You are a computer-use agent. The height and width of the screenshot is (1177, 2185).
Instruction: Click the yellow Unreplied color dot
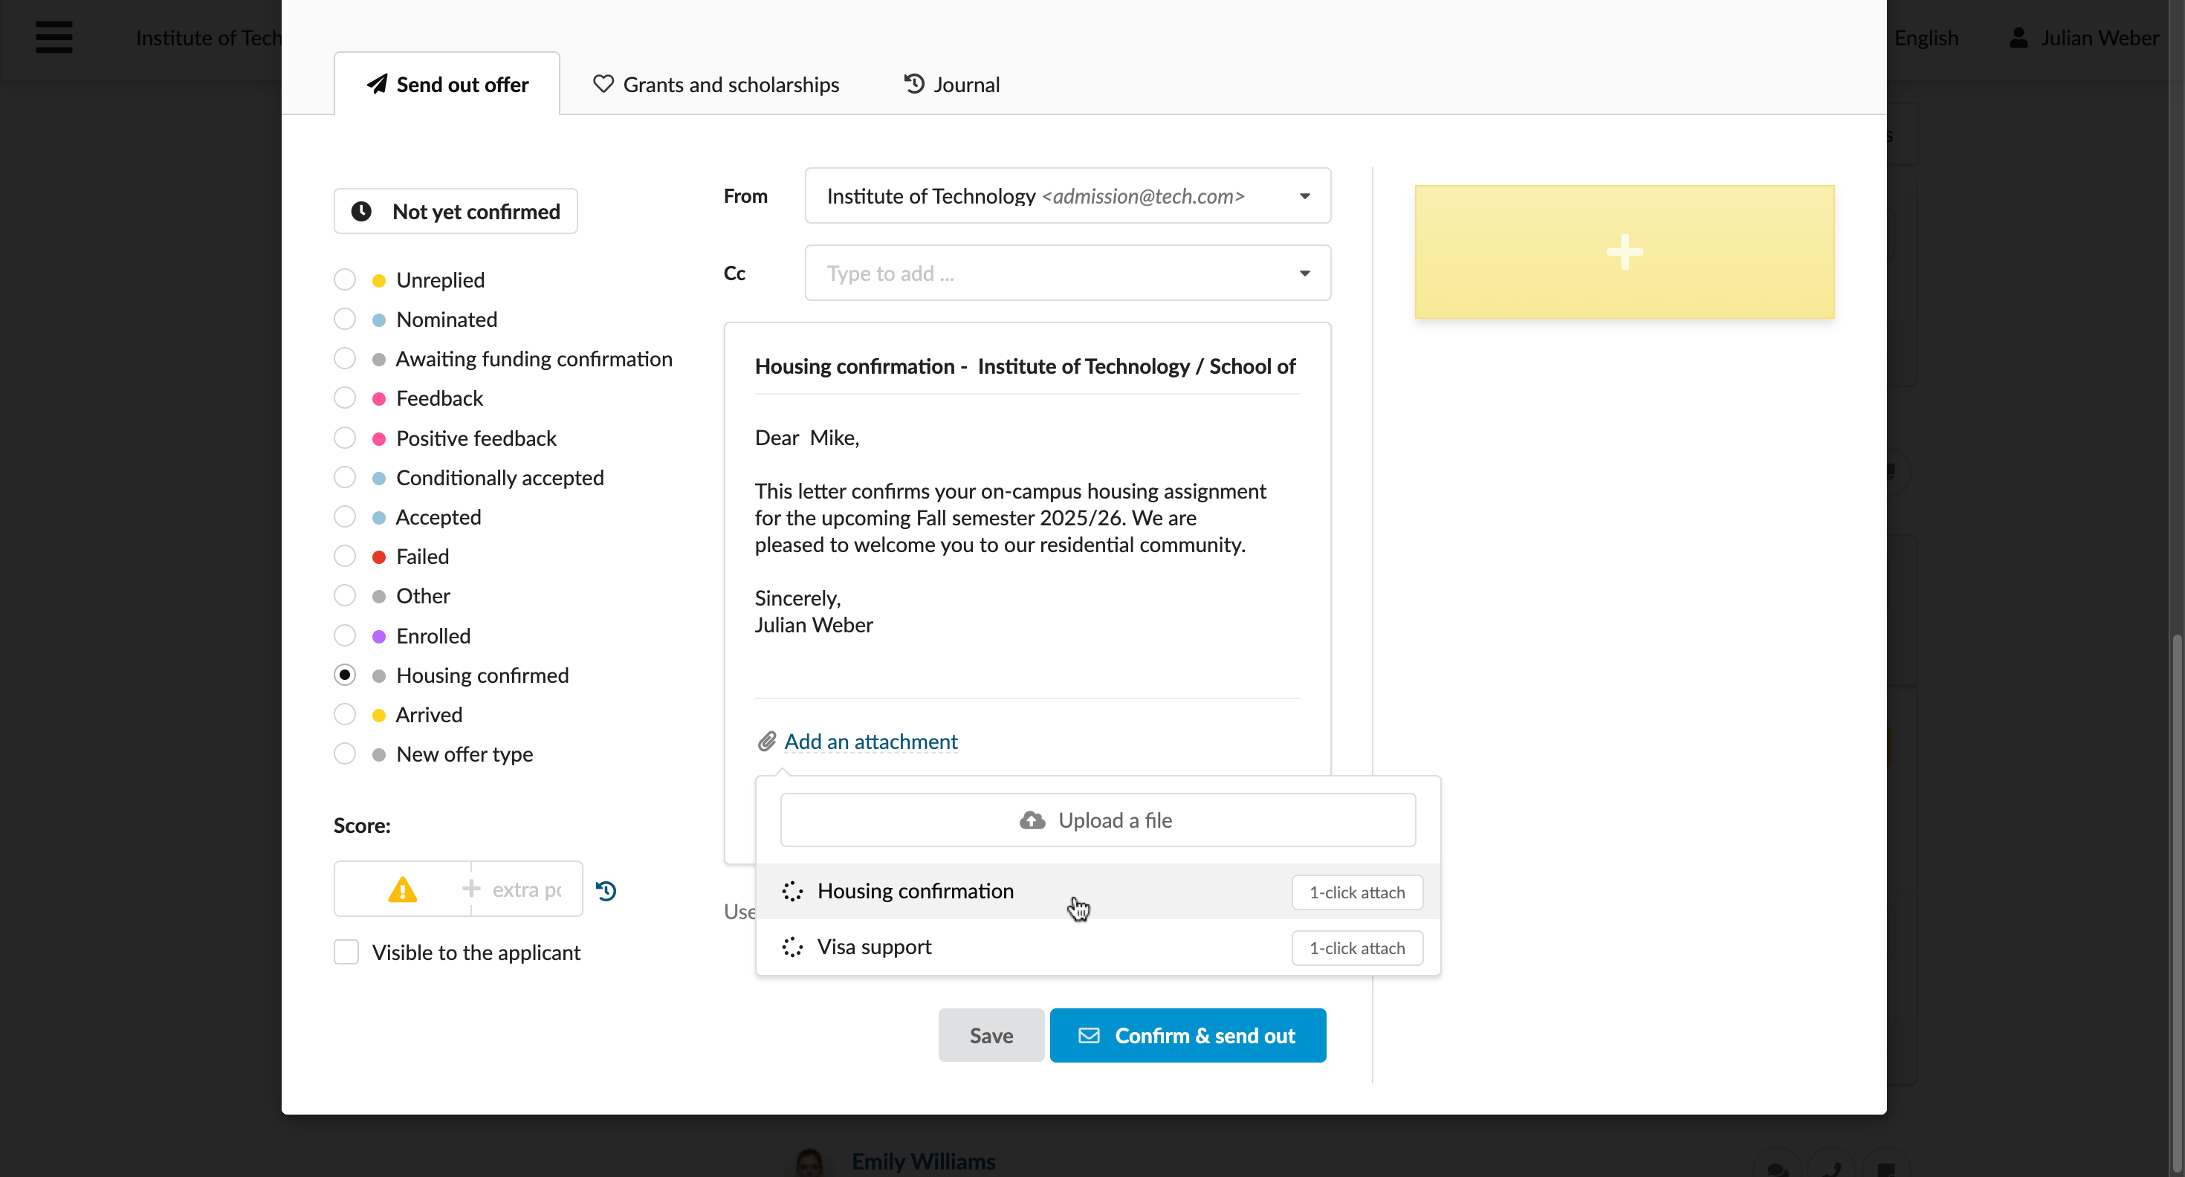[379, 281]
